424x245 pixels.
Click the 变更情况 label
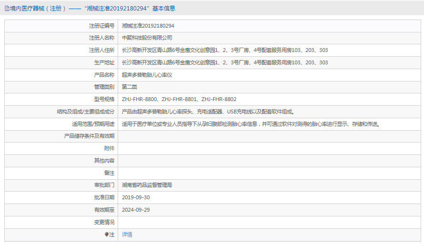[x=104, y=222]
